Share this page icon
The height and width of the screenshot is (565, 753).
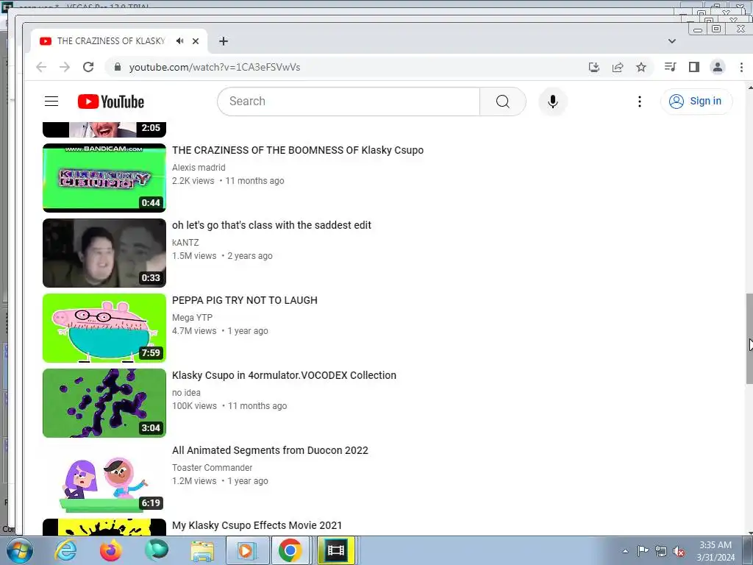tap(618, 67)
